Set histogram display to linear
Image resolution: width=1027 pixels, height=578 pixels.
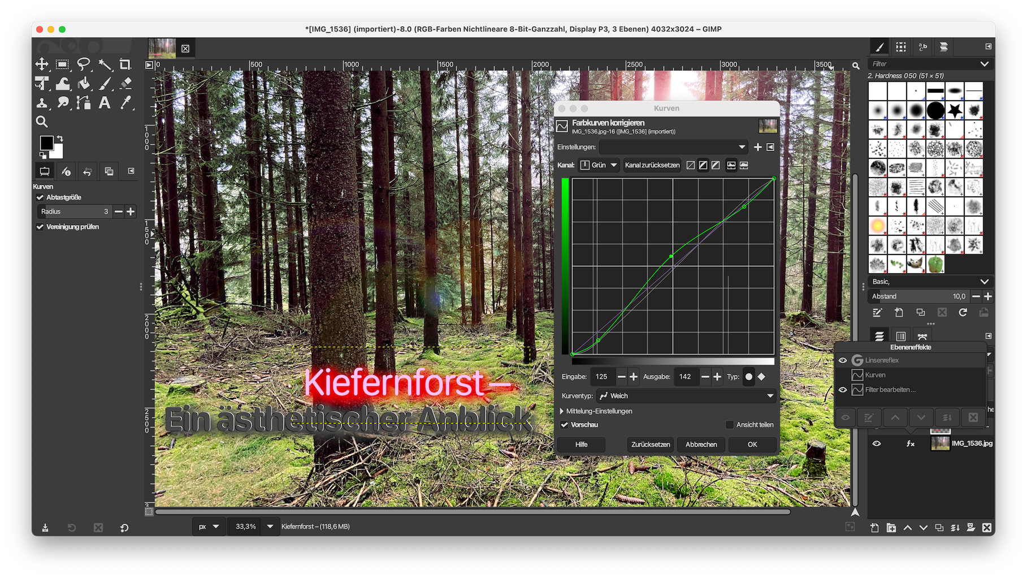731,165
